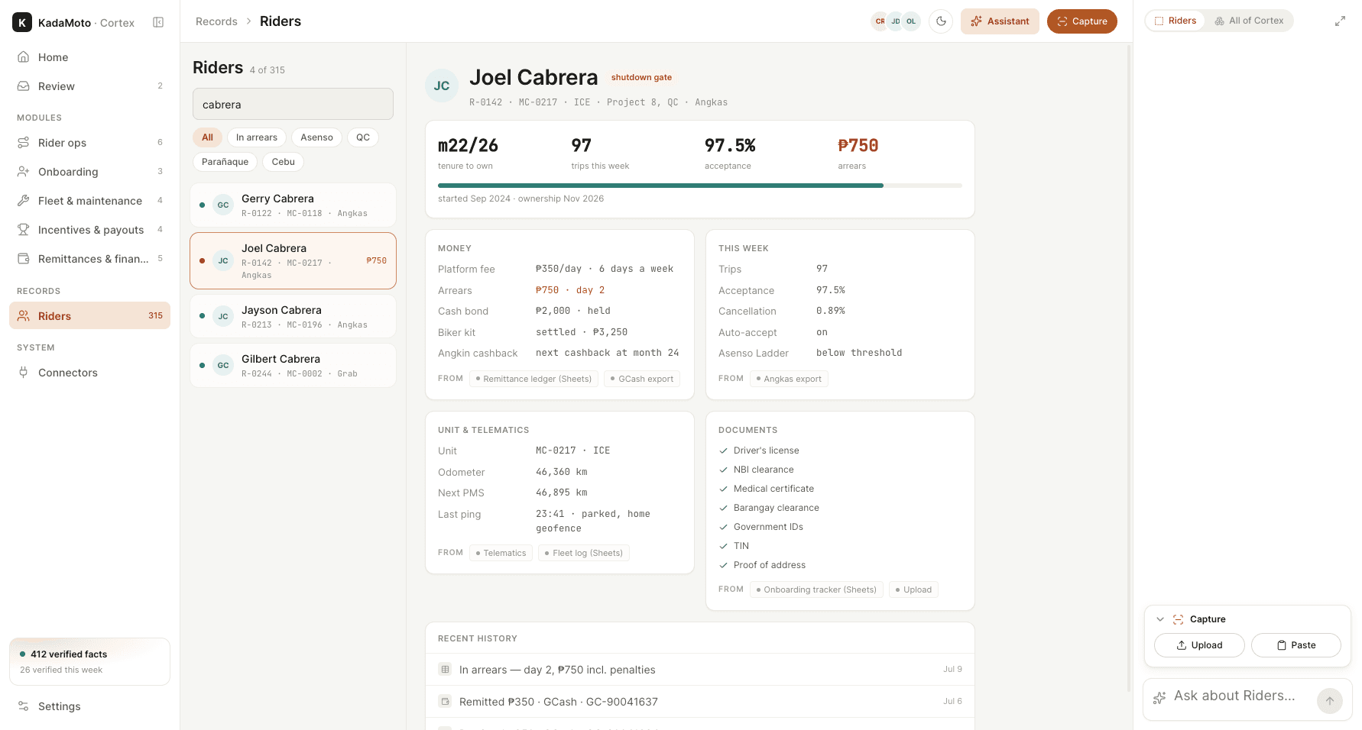Screen dimensions: 1362x730
Task: Click the Paste button in Capture
Action: (1296, 645)
